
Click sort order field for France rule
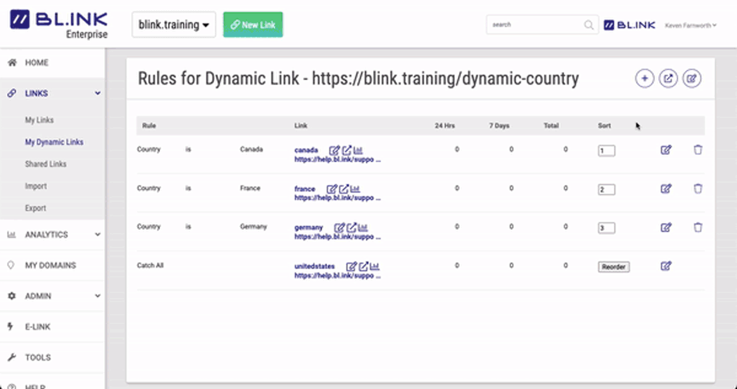coord(606,189)
